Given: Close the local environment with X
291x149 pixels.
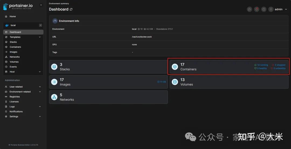Looking at the screenshot, I should coord(40,25).
